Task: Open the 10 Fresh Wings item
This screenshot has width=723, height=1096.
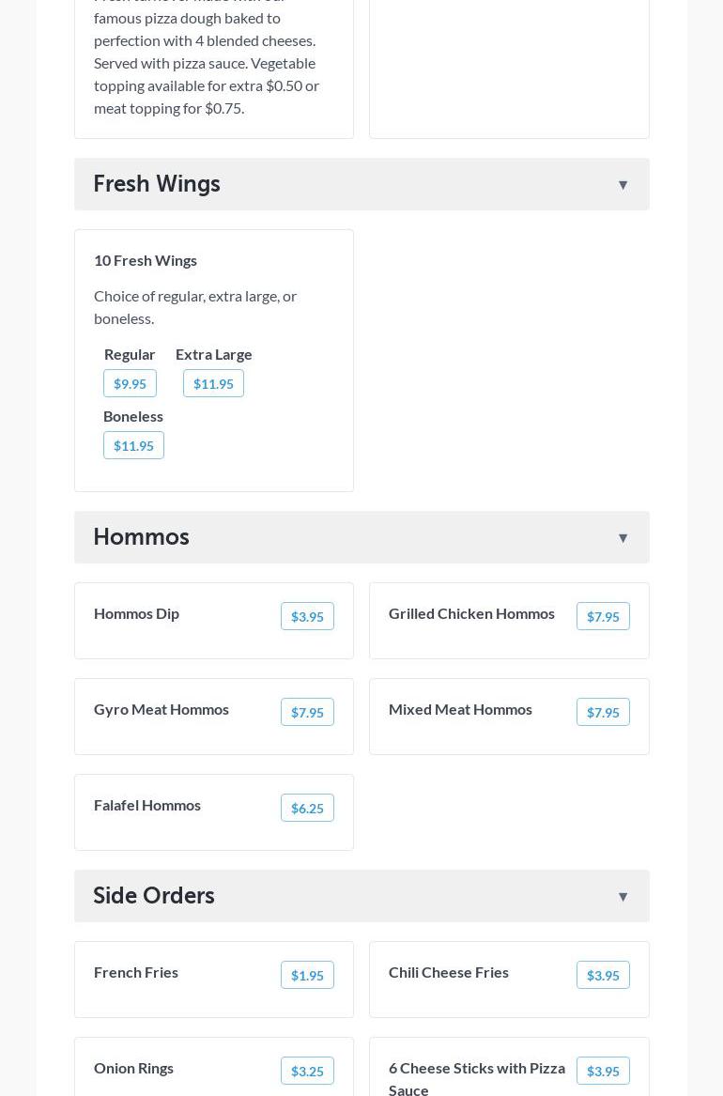Action: 146,260
